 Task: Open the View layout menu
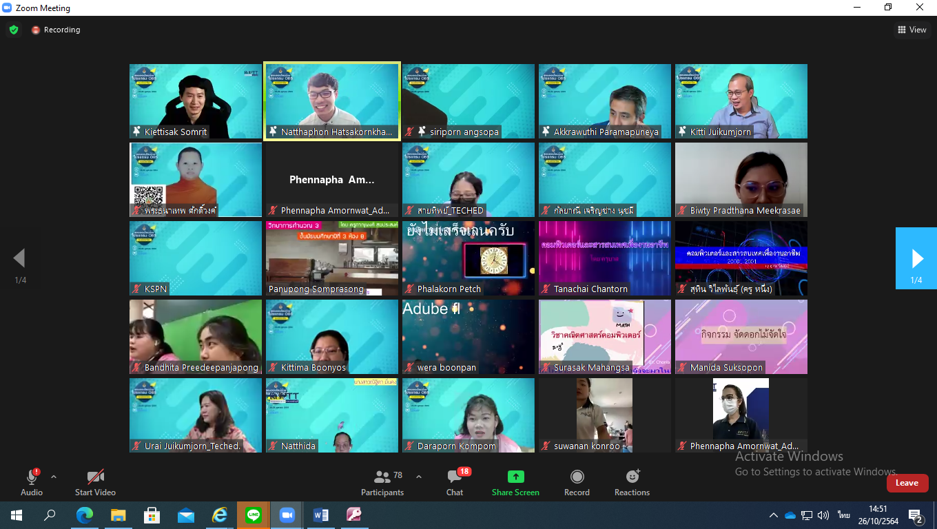(x=912, y=30)
